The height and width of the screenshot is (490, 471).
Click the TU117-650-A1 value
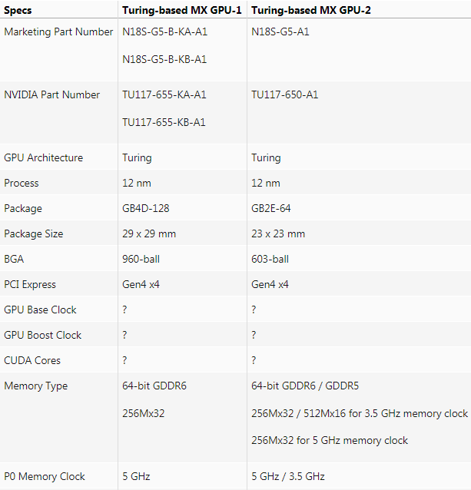tap(284, 95)
